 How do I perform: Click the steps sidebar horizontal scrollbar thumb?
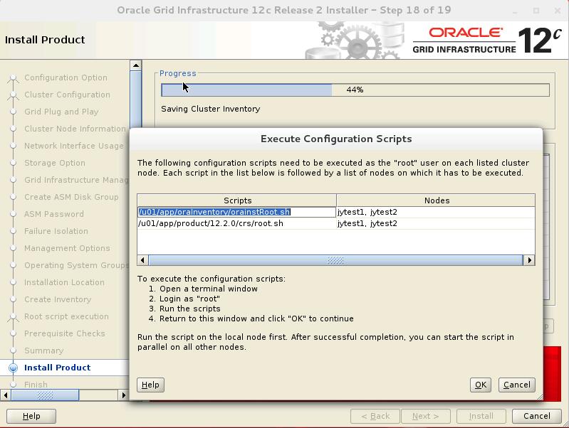45,395
